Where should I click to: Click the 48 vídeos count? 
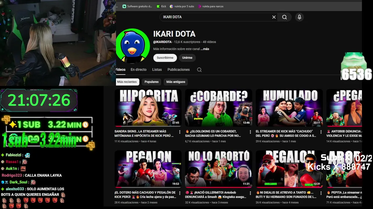pyautogui.click(x=210, y=42)
